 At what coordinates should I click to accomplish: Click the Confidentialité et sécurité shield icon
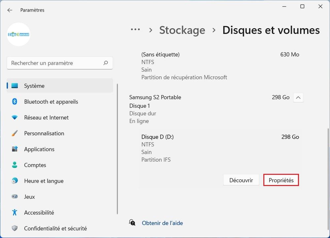pos(15,228)
